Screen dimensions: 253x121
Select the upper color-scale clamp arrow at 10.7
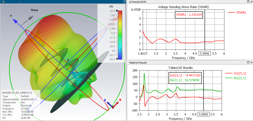117,11
